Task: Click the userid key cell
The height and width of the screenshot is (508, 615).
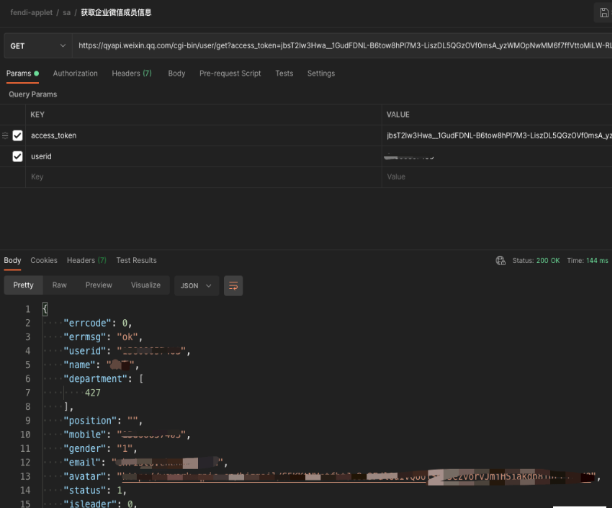Action: click(204, 156)
